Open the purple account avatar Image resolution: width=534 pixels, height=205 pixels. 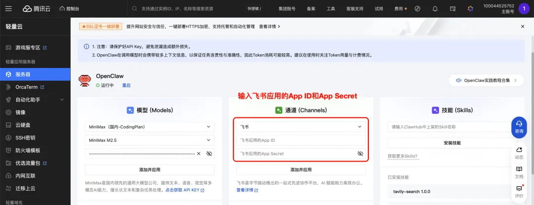(524, 9)
